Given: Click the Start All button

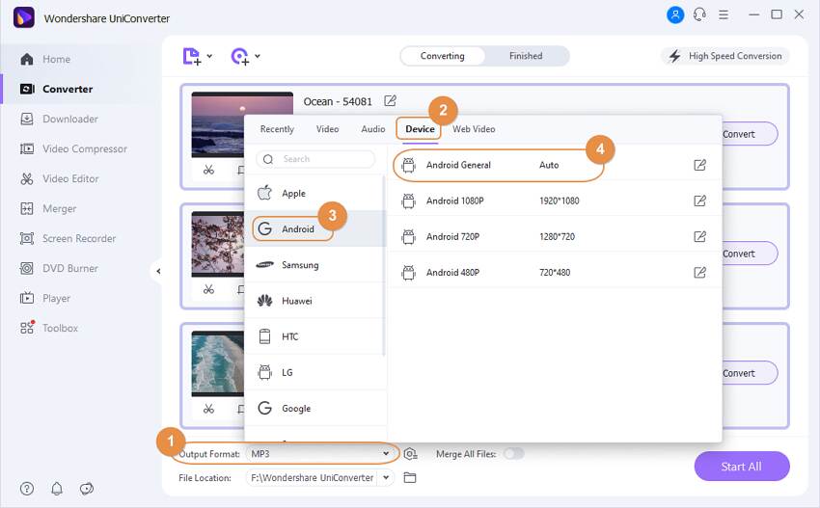Looking at the screenshot, I should [x=742, y=467].
